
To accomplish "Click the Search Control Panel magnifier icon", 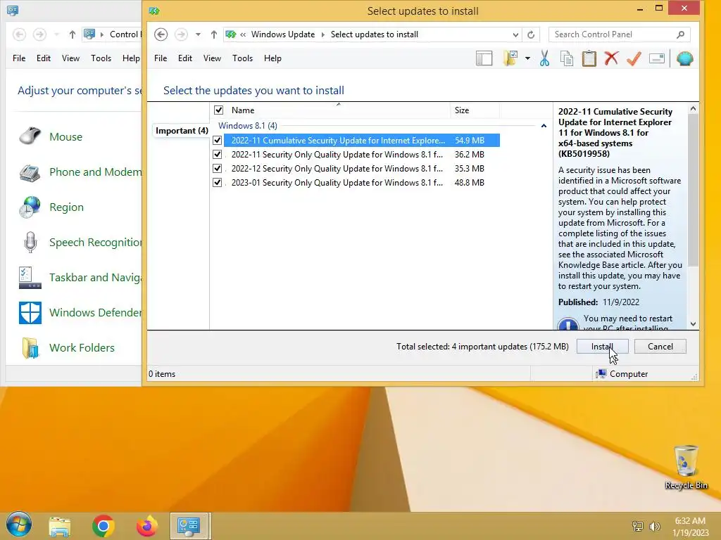I will (x=681, y=34).
